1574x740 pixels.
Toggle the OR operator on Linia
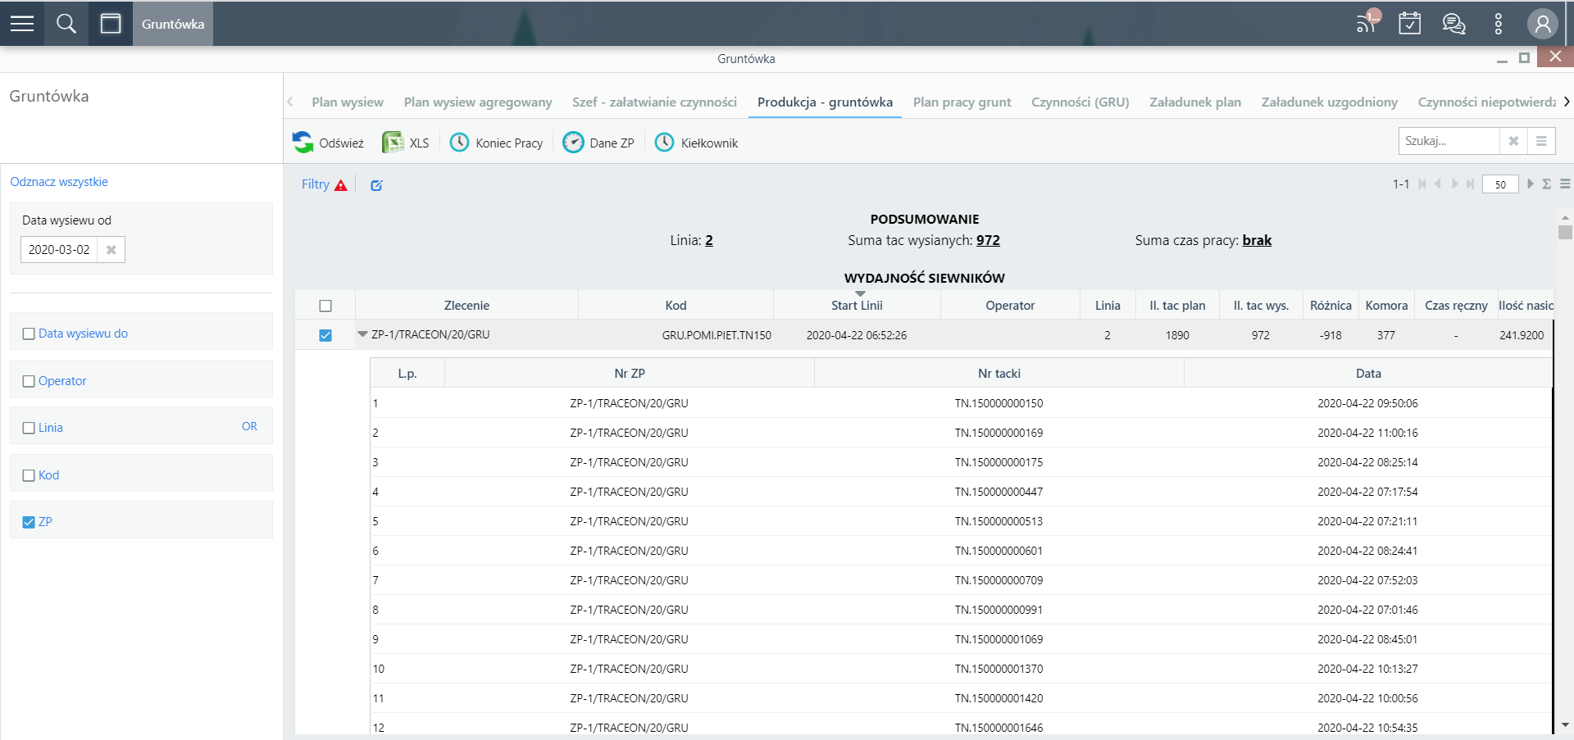249,426
